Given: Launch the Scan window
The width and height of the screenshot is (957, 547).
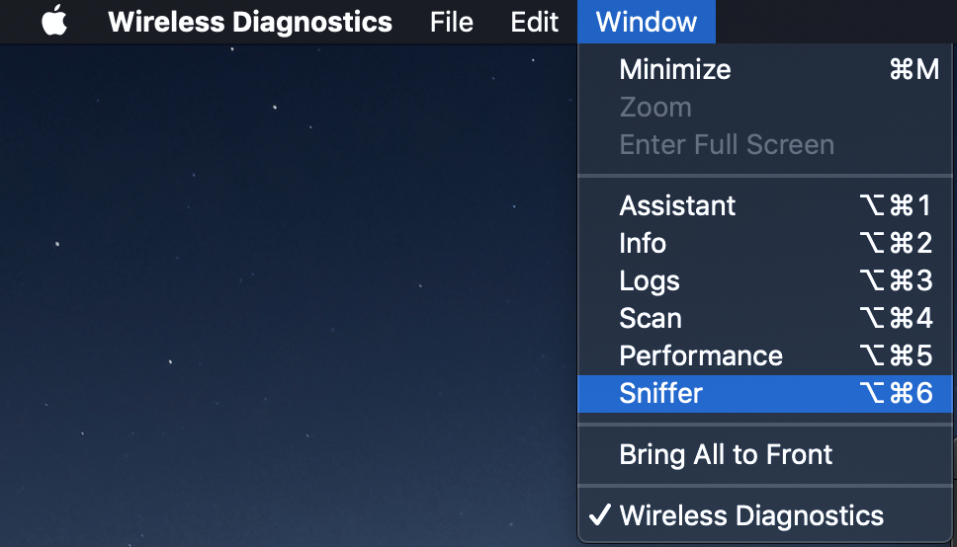Looking at the screenshot, I should (651, 319).
